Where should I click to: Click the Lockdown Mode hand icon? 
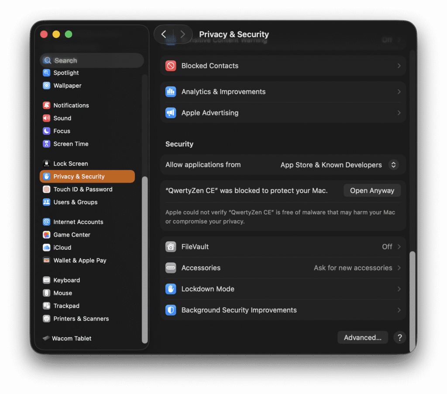[x=171, y=289]
